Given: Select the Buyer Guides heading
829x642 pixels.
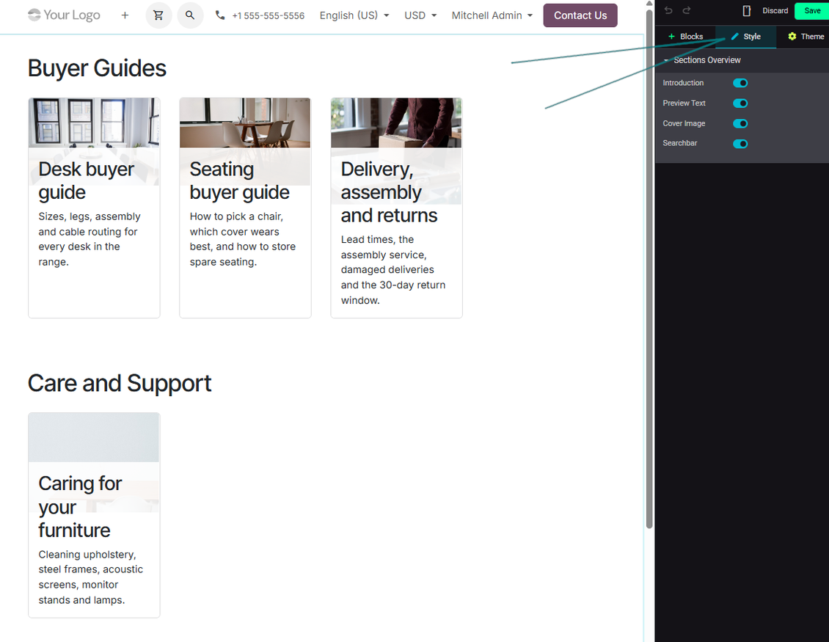Looking at the screenshot, I should coord(97,68).
